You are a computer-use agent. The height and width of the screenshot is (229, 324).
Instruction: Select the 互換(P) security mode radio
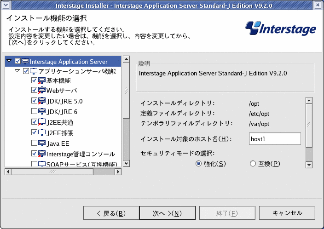pyautogui.click(x=253, y=164)
